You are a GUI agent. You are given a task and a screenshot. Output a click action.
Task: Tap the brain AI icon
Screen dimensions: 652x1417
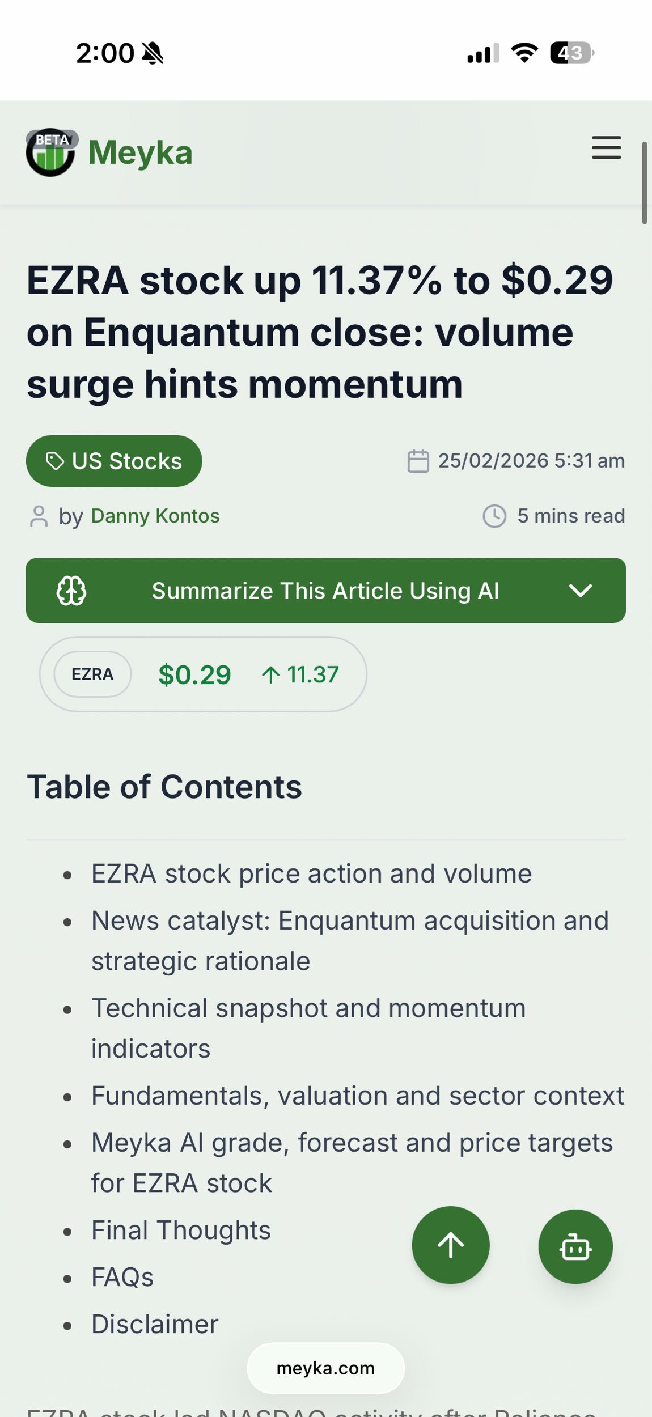(x=71, y=591)
